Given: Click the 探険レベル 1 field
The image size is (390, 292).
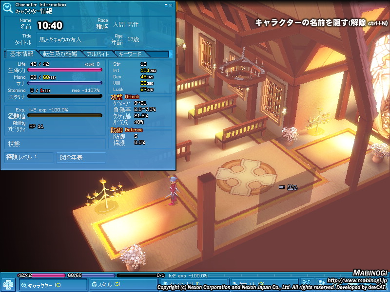Looking at the screenshot, I should point(28,157).
